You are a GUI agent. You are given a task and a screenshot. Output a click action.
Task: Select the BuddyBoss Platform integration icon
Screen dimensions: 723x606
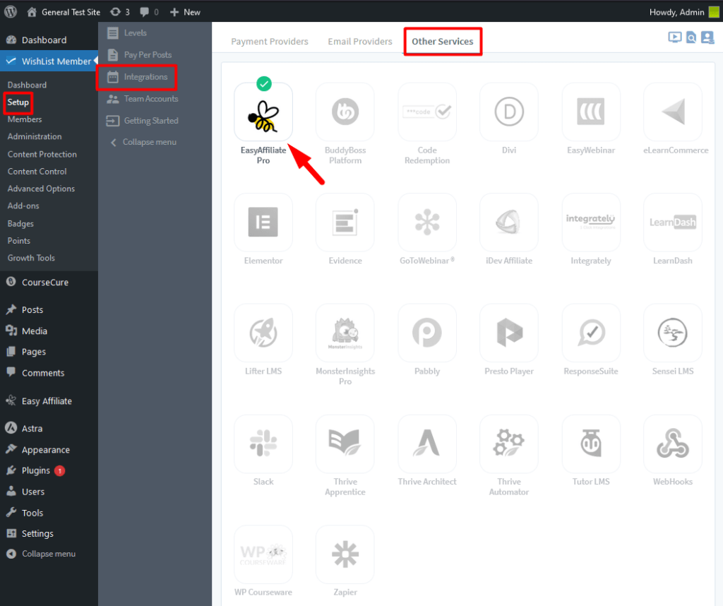pos(345,112)
